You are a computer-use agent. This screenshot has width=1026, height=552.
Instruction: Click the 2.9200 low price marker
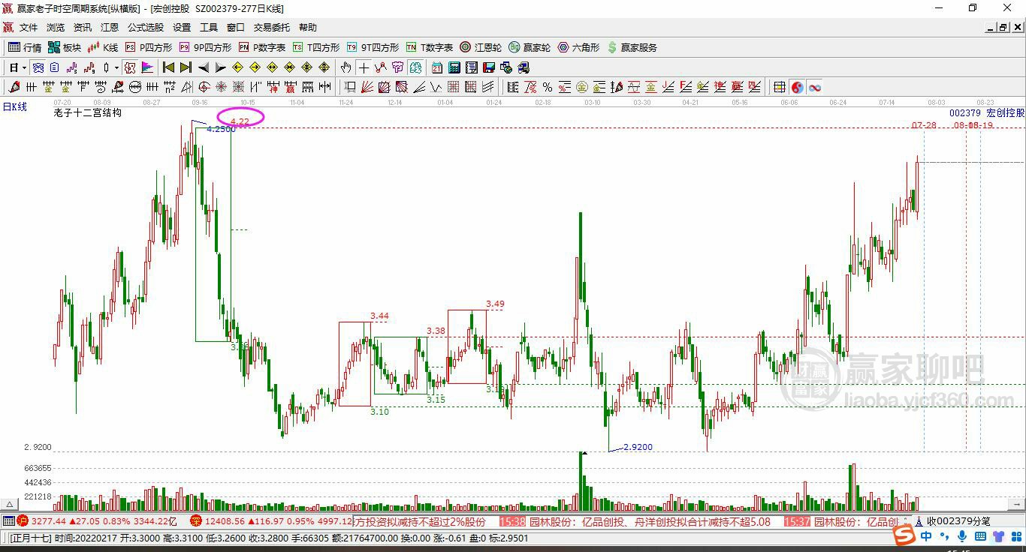coord(638,447)
